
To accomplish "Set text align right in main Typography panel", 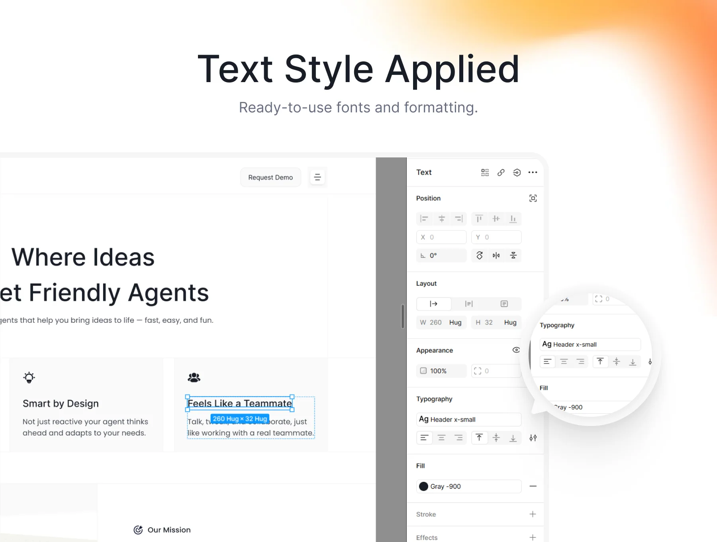I will [459, 438].
